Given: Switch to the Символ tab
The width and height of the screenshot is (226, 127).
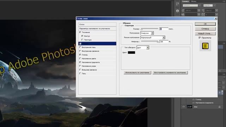Looking at the screenshot, I should pyautogui.click(x=185, y=1).
